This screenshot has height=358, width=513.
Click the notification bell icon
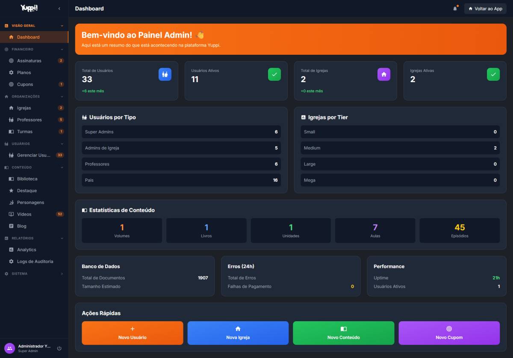click(x=455, y=9)
